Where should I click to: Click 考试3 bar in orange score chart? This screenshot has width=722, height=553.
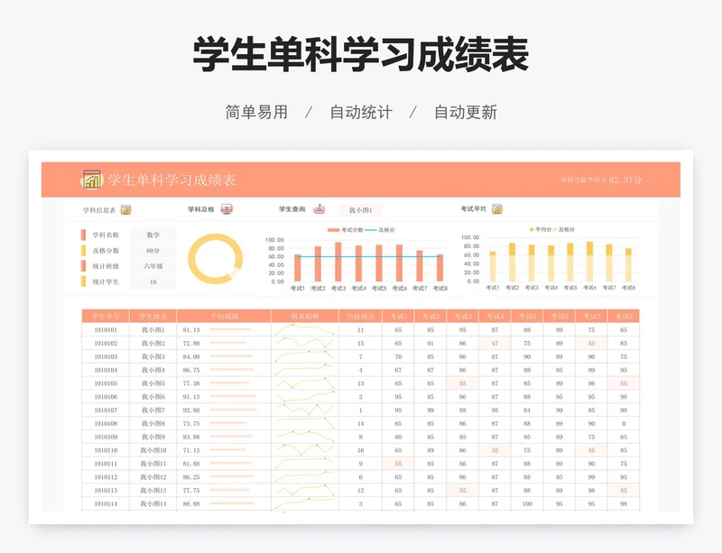(338, 262)
